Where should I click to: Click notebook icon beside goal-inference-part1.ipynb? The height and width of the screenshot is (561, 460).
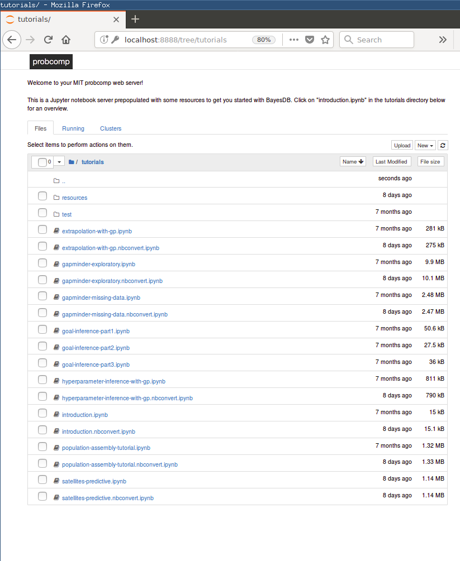point(56,330)
